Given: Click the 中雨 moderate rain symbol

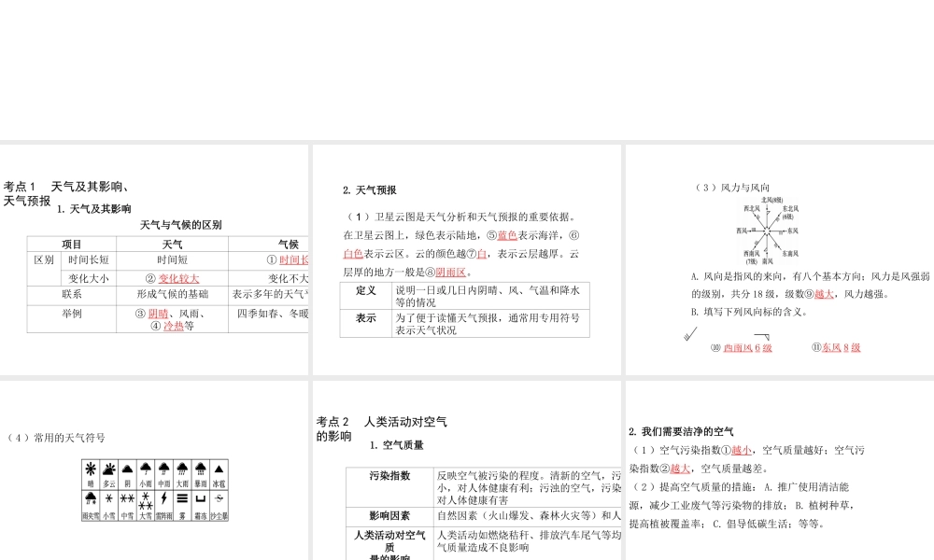Looking at the screenshot, I should (164, 469).
